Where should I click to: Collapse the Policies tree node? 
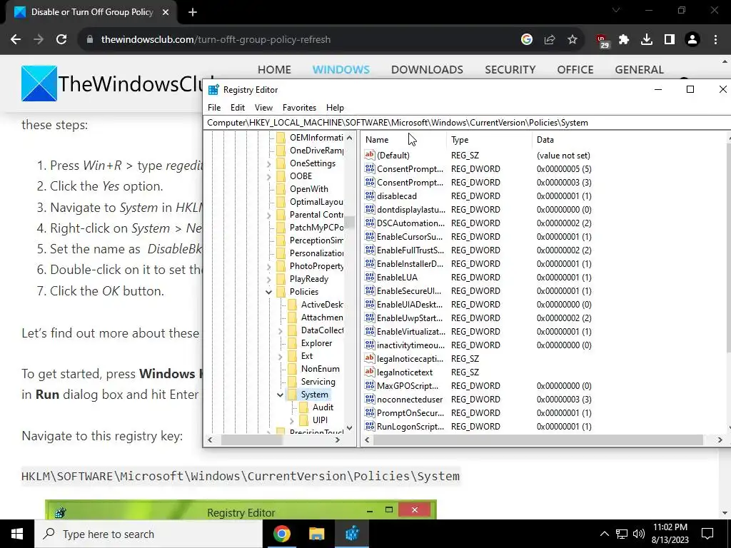pyautogui.click(x=269, y=292)
